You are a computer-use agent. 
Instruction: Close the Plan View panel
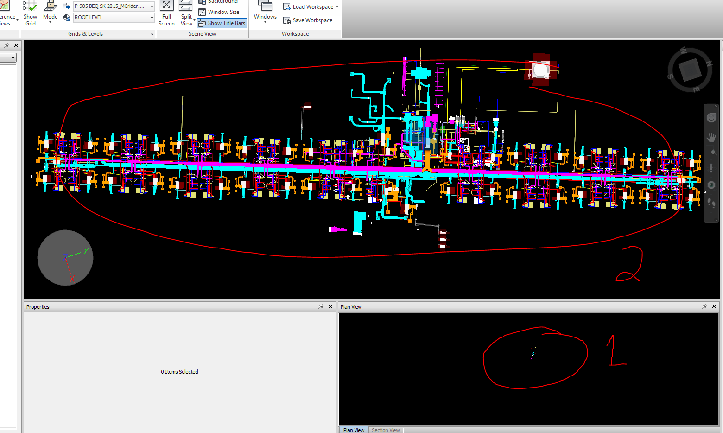coord(714,306)
